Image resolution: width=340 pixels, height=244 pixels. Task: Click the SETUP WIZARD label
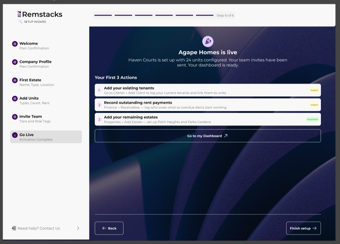click(x=35, y=22)
